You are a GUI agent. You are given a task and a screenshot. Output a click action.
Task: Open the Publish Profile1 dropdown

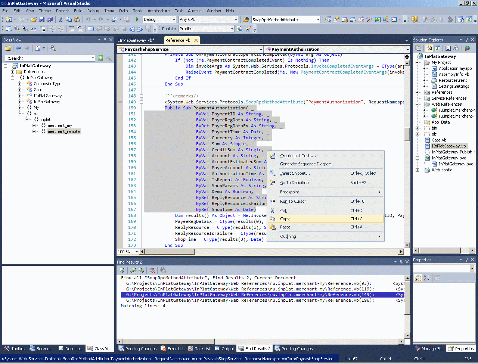coord(232,29)
